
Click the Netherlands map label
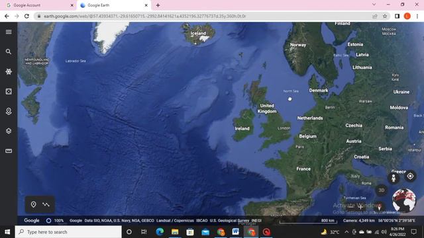point(310,118)
